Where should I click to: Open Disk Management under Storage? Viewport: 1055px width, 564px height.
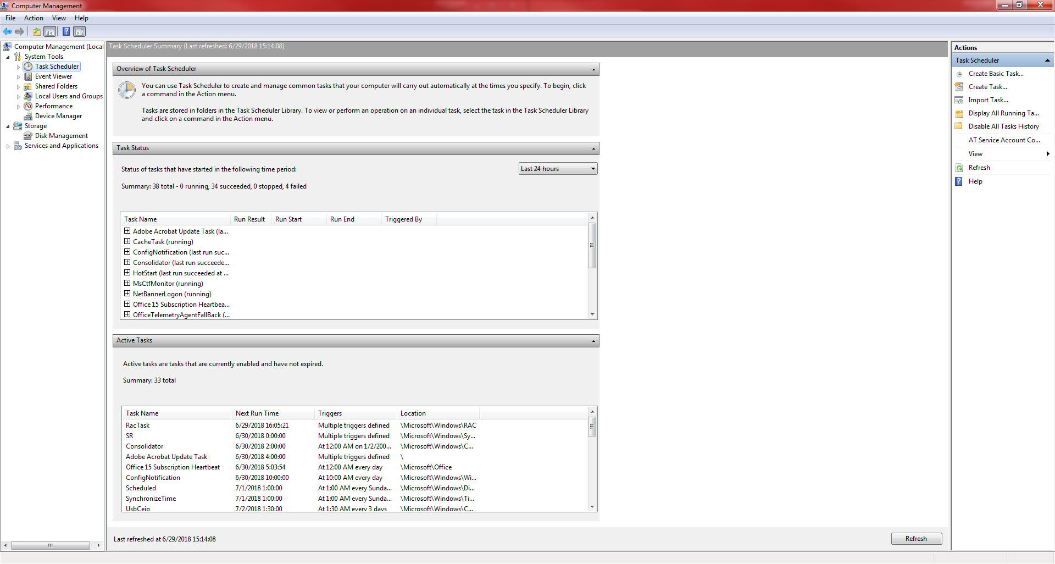click(61, 136)
